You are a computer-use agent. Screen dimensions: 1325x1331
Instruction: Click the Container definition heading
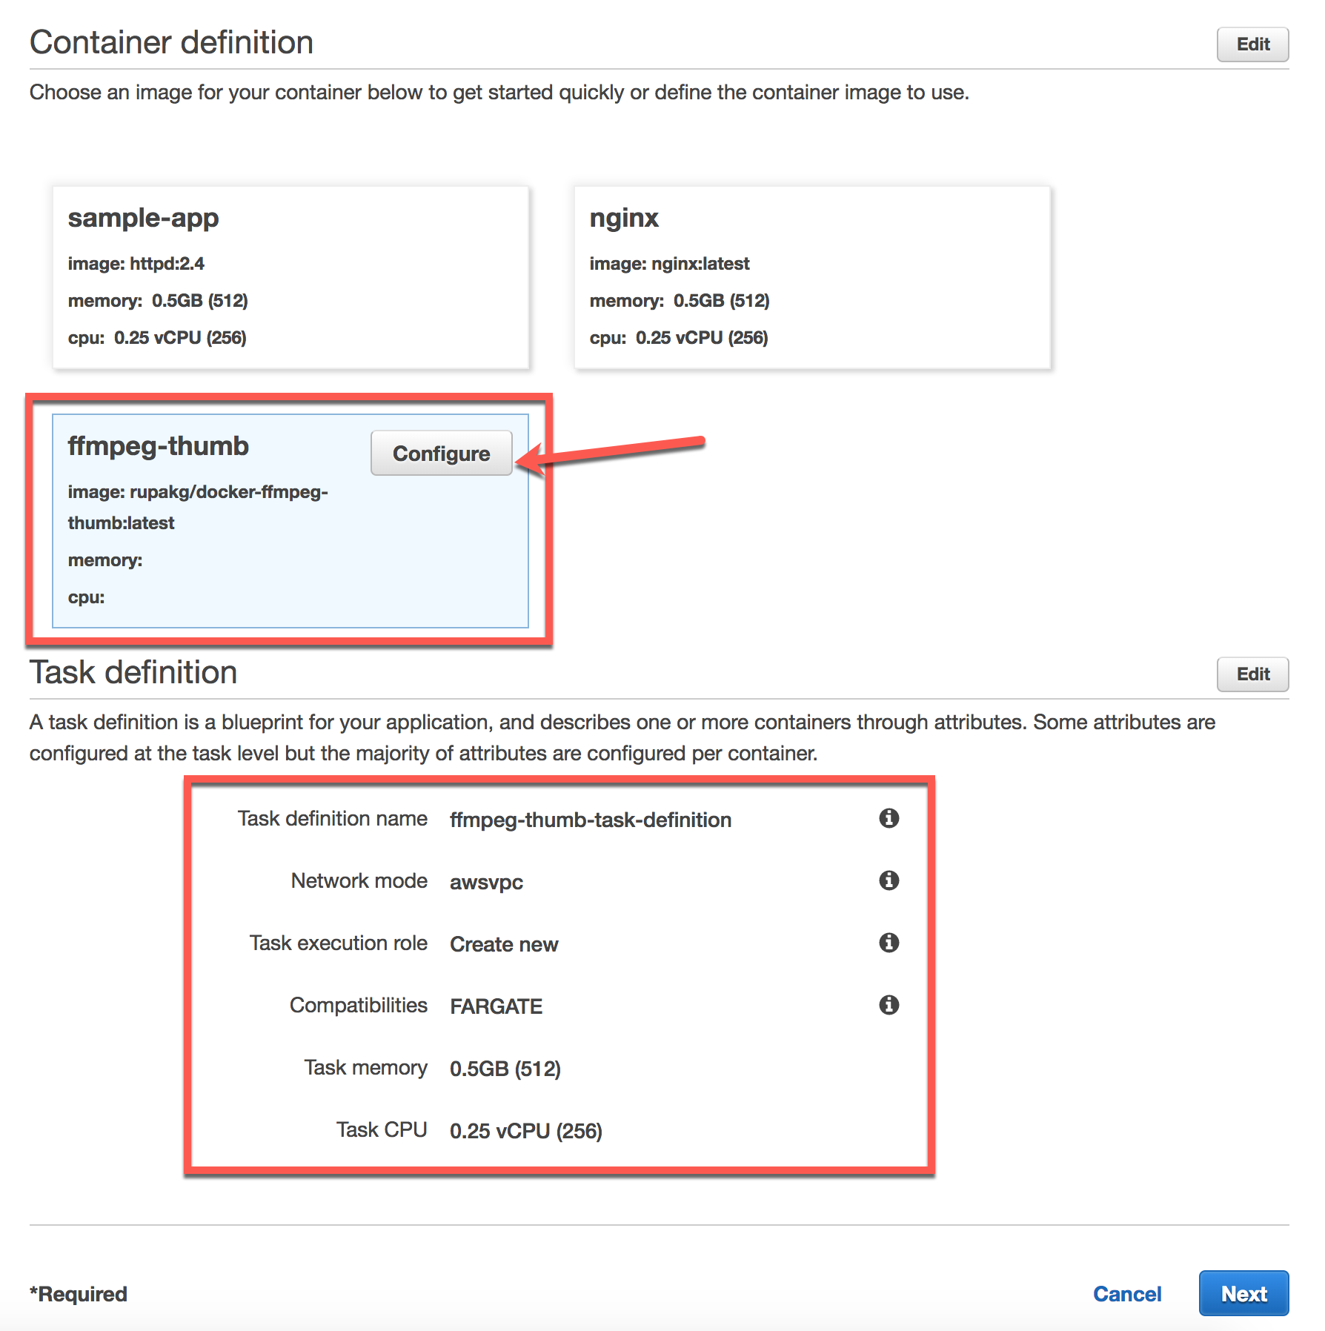pos(171,42)
